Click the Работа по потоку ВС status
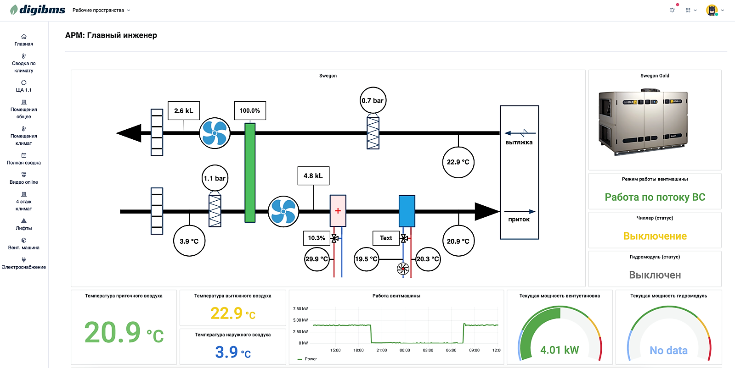This screenshot has height=368, width=735. 655,197
